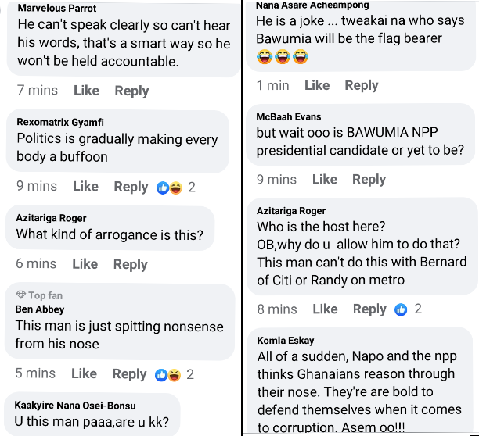The image size is (479, 436).
Task: View likes on Azitariga Roger's host comment
Action: click(408, 309)
